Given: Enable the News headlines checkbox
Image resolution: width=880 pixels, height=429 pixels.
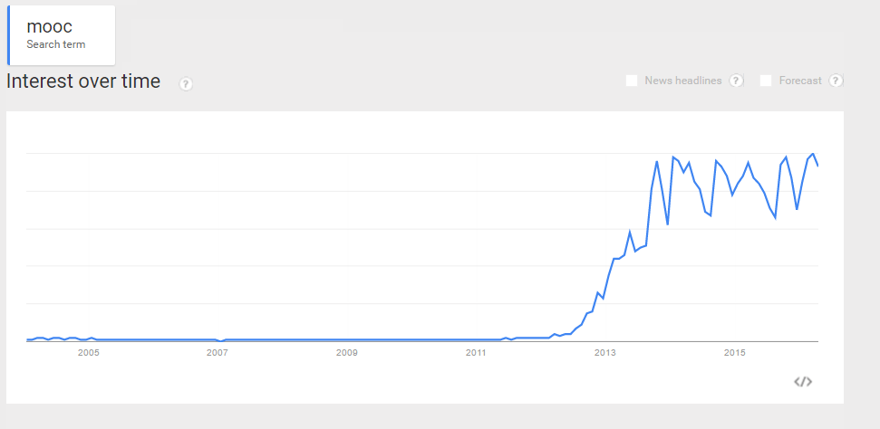Looking at the screenshot, I should pyautogui.click(x=632, y=81).
